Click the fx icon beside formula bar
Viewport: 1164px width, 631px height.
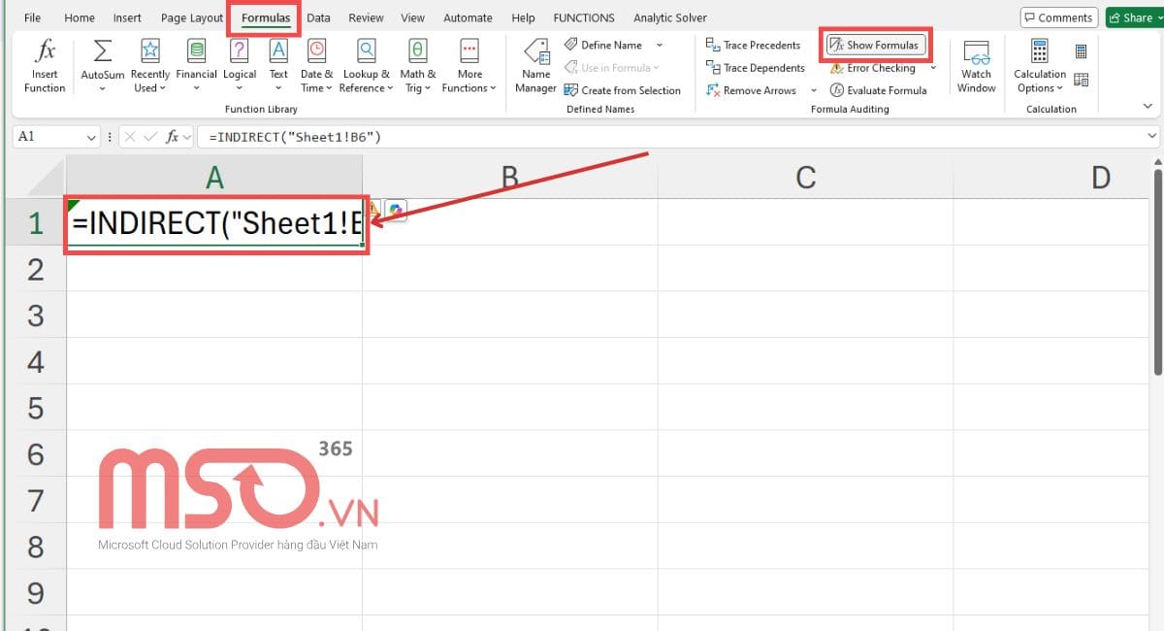click(x=173, y=137)
